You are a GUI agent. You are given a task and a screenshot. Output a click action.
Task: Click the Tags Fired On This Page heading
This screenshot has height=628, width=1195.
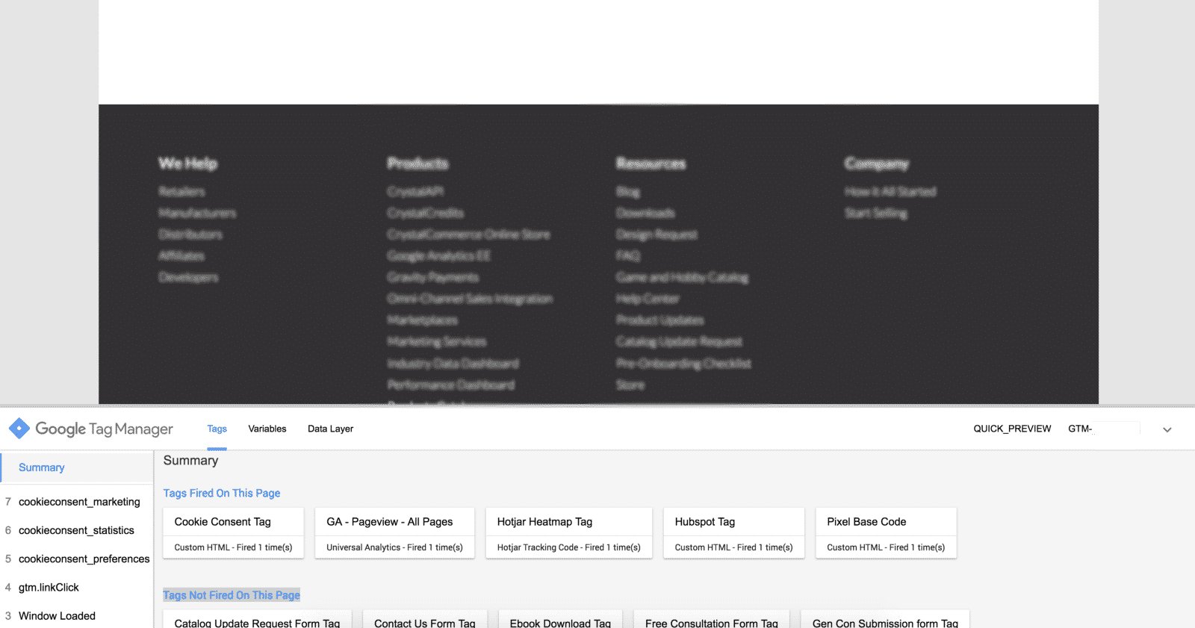point(222,493)
